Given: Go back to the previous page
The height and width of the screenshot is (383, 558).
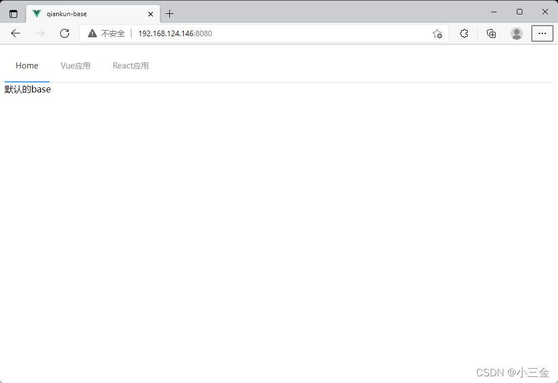Looking at the screenshot, I should click(x=16, y=33).
